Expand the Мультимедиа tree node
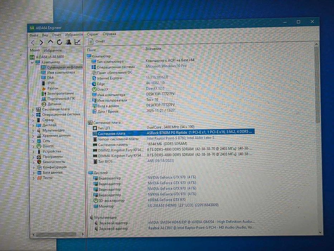 pyautogui.click(x=33, y=131)
